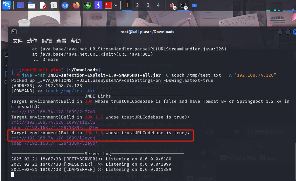Image resolution: width=296 pixels, height=181 pixels.
Task: Click the show desktop panel icon
Action: (20, 5)
